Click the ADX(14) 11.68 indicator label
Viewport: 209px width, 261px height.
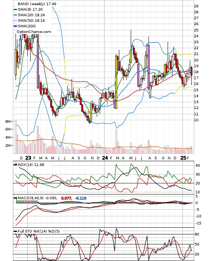click(31, 165)
